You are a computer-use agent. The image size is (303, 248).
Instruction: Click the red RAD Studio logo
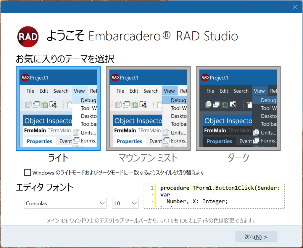(x=28, y=37)
